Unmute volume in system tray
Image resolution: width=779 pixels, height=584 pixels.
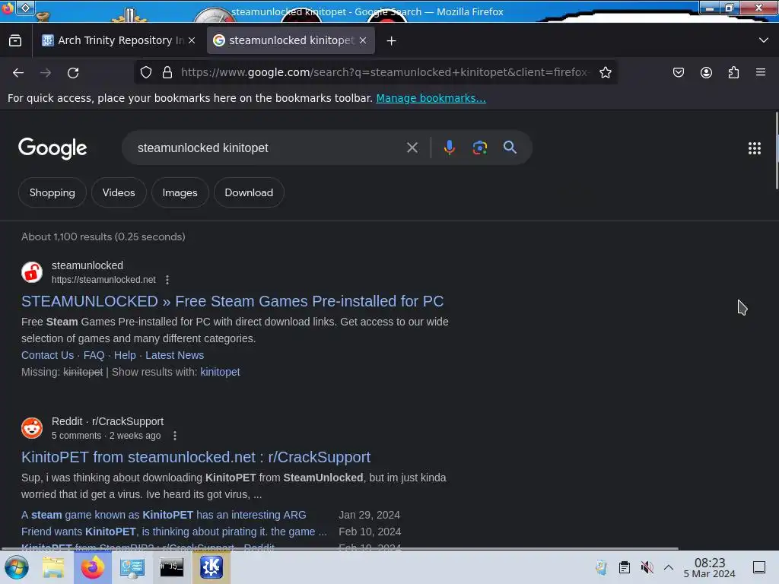click(647, 567)
